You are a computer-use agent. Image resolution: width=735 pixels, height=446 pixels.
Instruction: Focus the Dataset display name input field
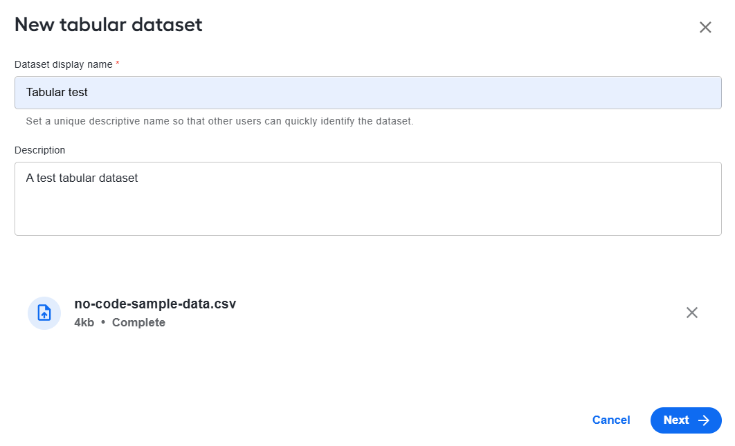[368, 93]
